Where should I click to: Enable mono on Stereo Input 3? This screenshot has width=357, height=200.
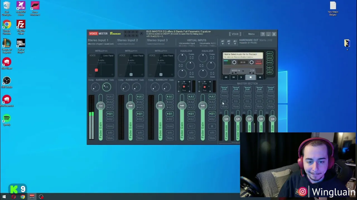point(170,126)
